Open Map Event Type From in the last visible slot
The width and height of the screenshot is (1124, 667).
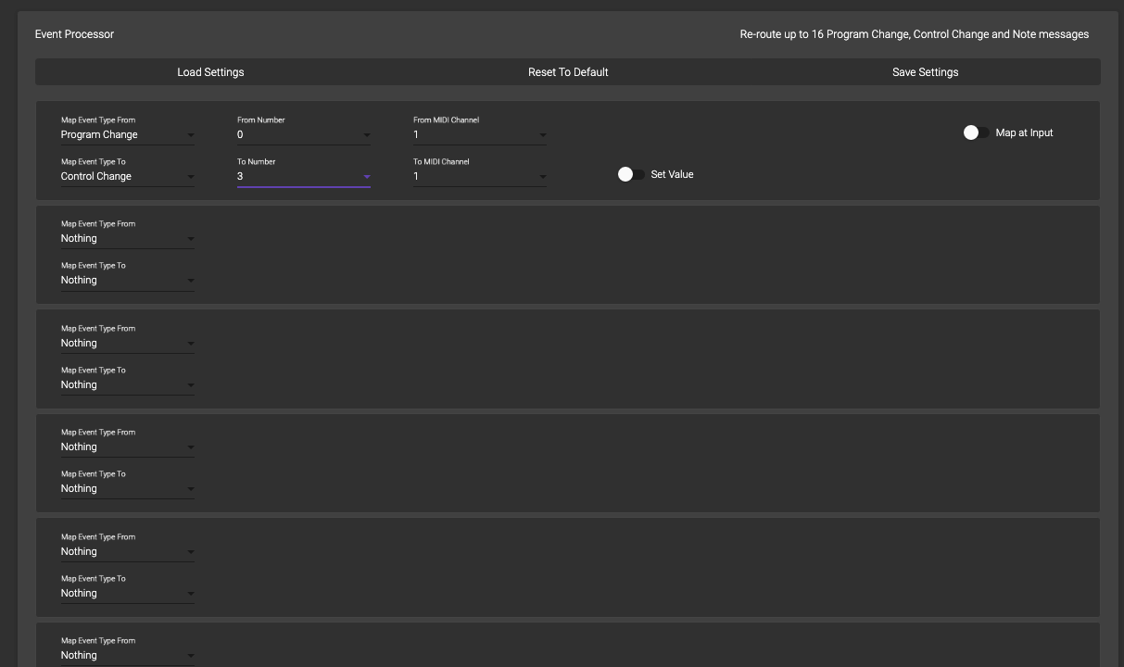click(x=128, y=655)
